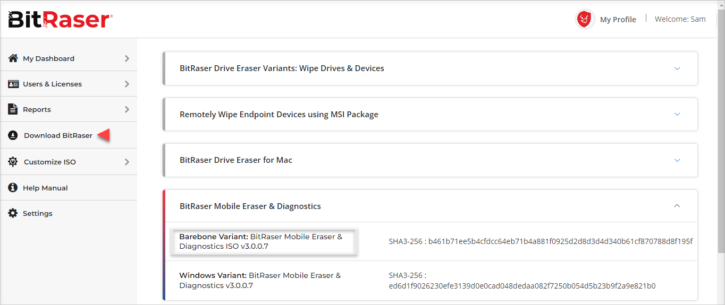The height and width of the screenshot is (305, 725).
Task: Click the Drive Eraser Variants panel title
Action: coord(282,68)
